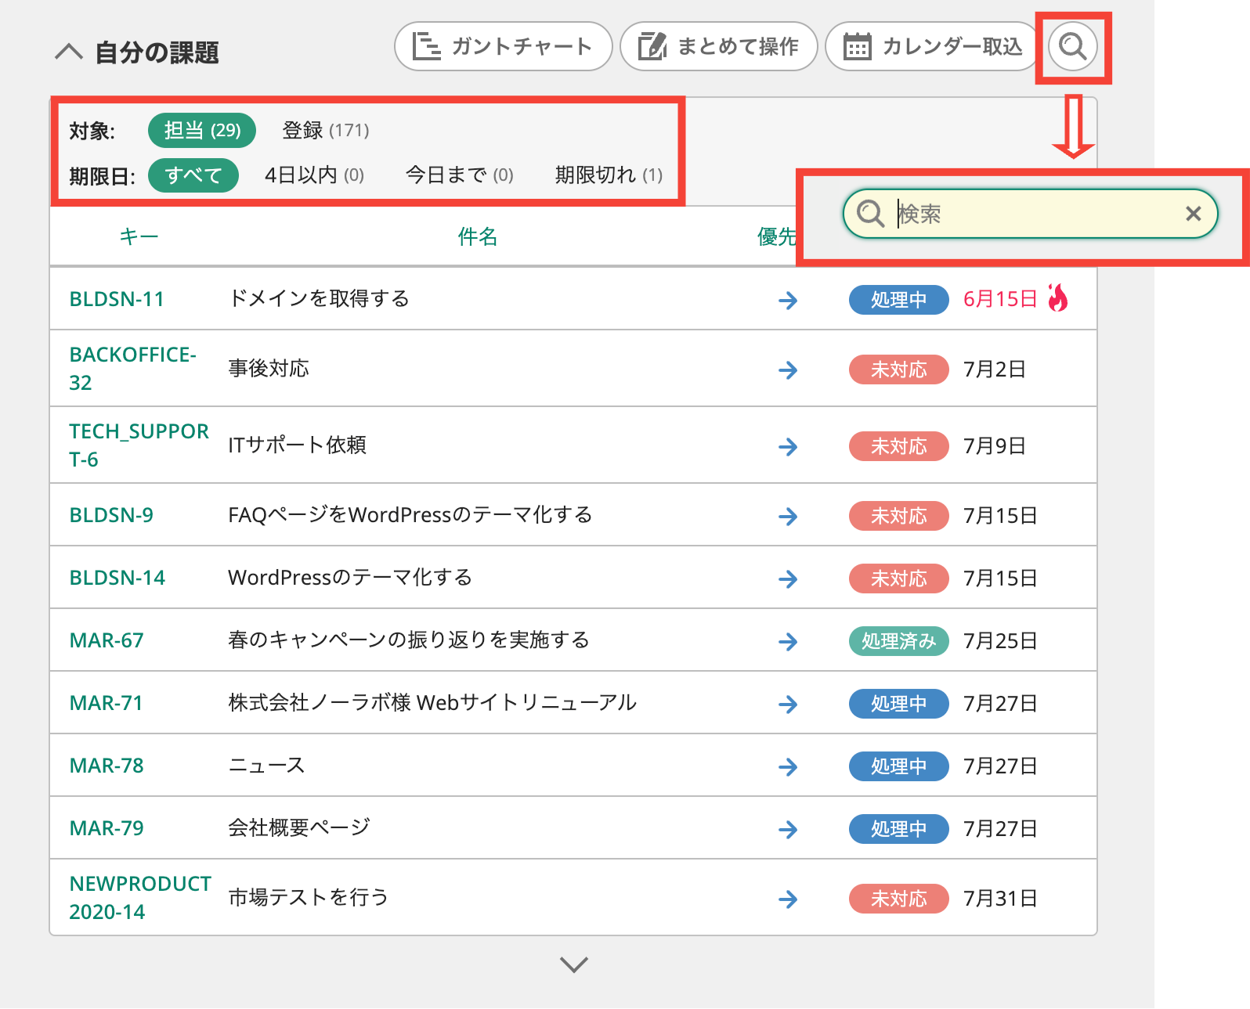
Task: Open issue BACKOFFICE-32 link
Action: tap(132, 368)
